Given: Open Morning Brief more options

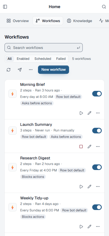Looking at the screenshot, I should click(98, 113).
